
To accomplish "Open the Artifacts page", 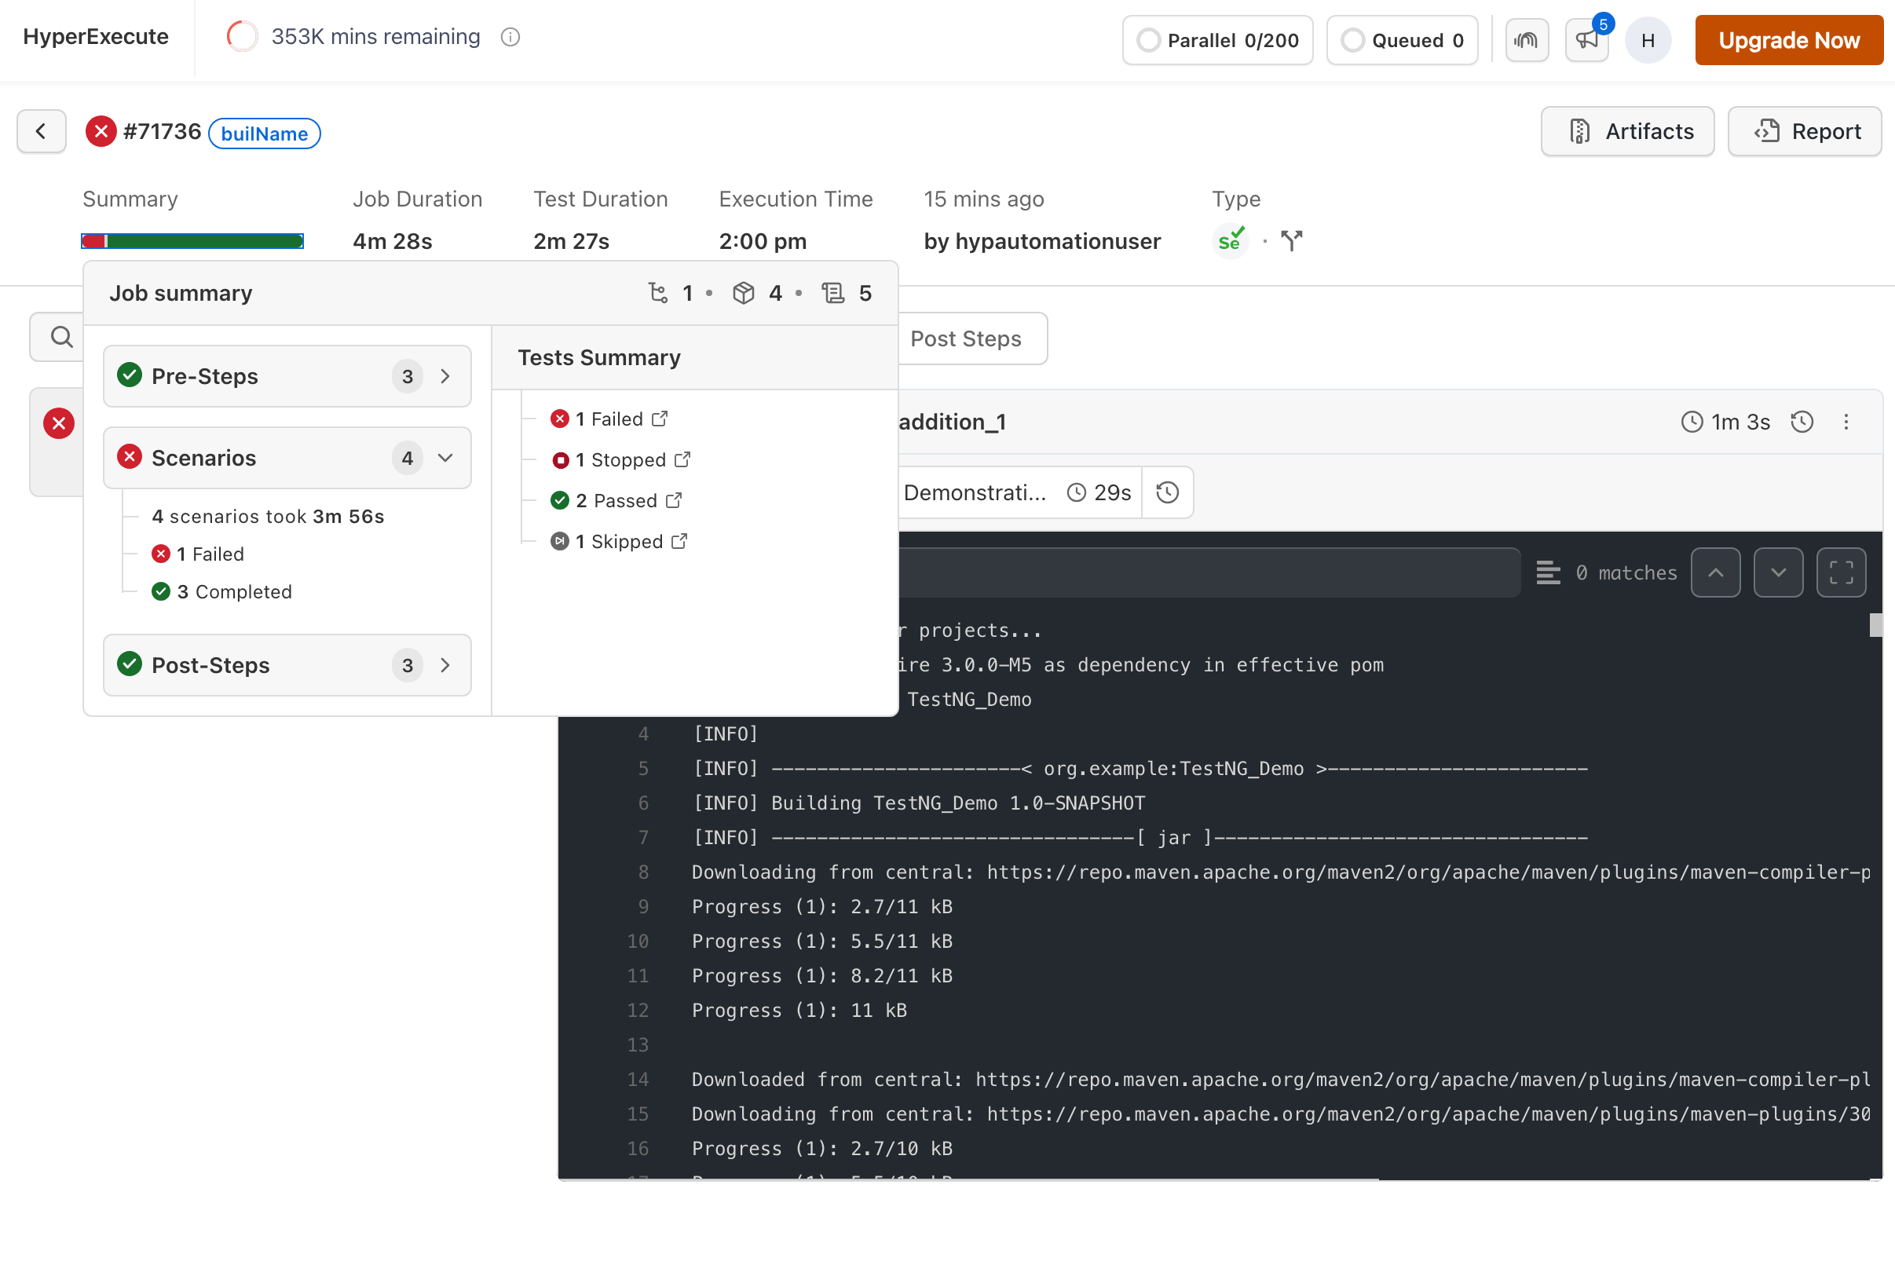I will (x=1627, y=131).
